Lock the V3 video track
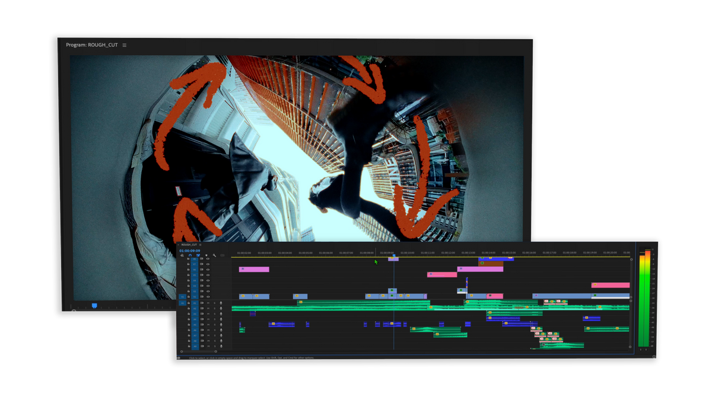The width and height of the screenshot is (712, 400). 189,286
